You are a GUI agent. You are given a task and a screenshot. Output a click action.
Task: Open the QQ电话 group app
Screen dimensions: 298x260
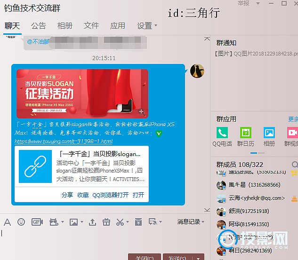222,133
